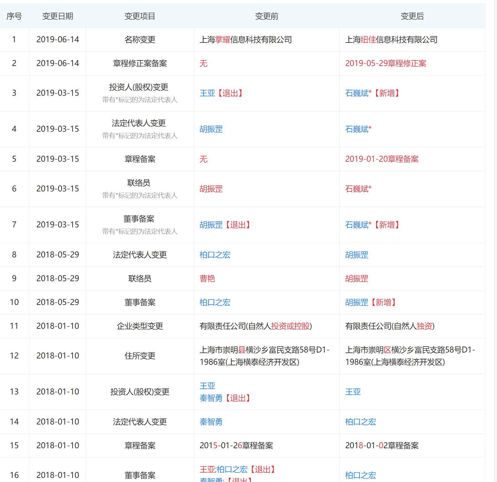Click 曹艳 in row 9
Viewport: 497px width, 482px height.
tap(207, 279)
